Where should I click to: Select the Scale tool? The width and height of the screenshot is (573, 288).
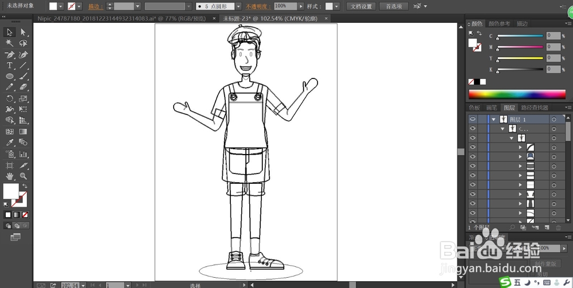[23, 98]
